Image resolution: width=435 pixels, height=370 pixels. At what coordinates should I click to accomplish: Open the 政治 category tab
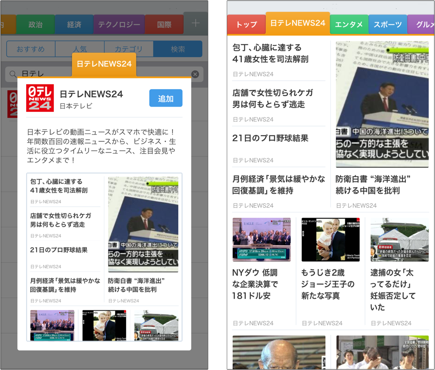(36, 25)
